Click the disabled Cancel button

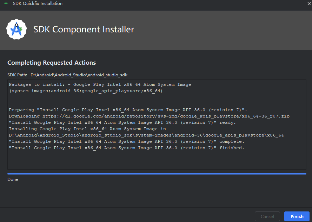coord(267,216)
